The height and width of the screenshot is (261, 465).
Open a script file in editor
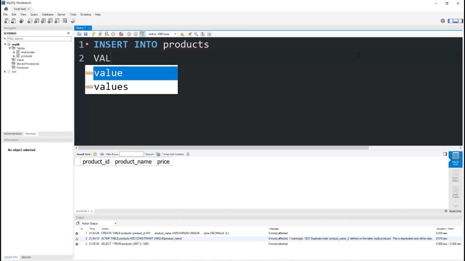[79, 34]
